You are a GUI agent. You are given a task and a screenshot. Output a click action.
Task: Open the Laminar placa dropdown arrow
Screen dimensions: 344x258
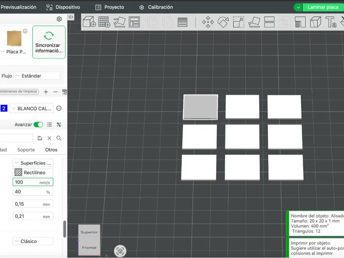tap(298, 7)
